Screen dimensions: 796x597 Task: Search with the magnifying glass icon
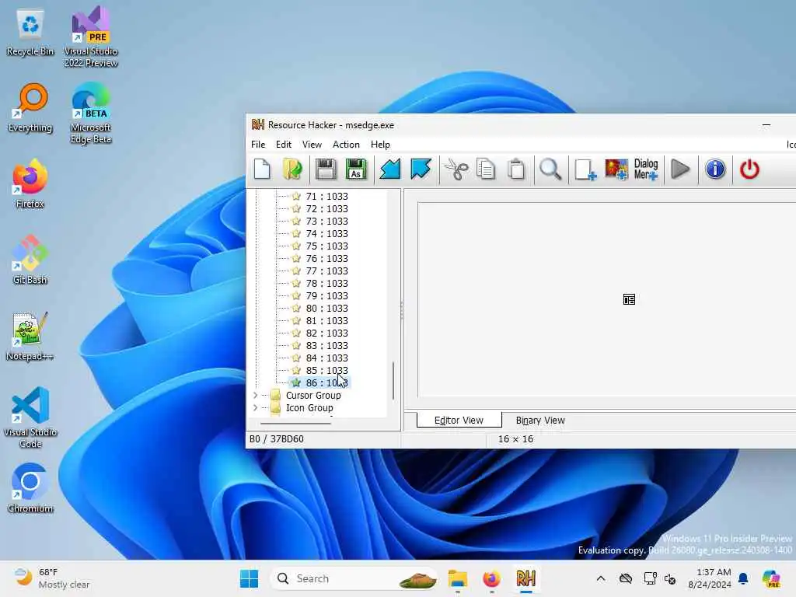550,169
